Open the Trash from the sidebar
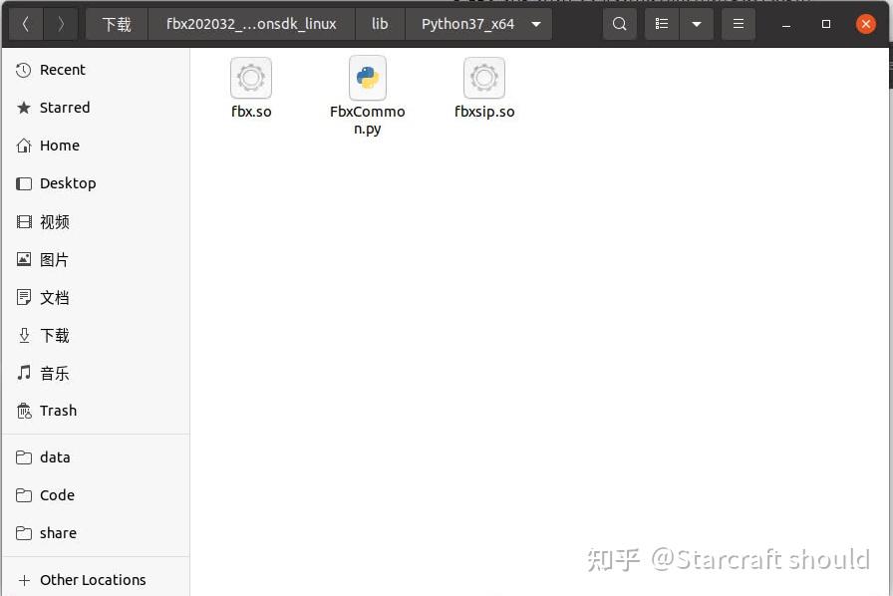 tap(57, 411)
